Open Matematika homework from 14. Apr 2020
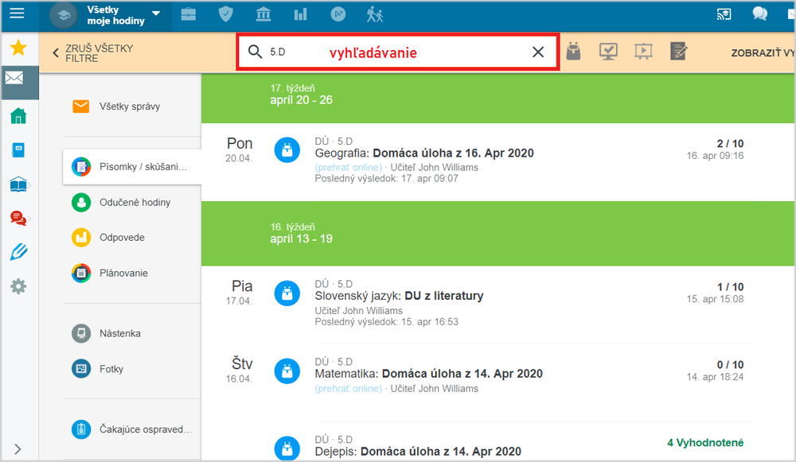Image resolution: width=796 pixels, height=462 pixels. click(x=428, y=374)
